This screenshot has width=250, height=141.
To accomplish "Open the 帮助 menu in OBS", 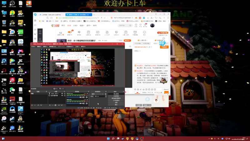I will [x=83, y=46].
